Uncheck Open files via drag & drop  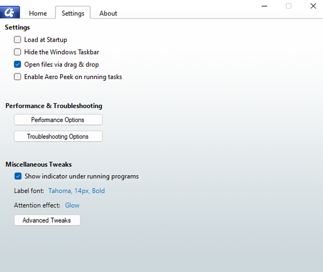(x=17, y=64)
